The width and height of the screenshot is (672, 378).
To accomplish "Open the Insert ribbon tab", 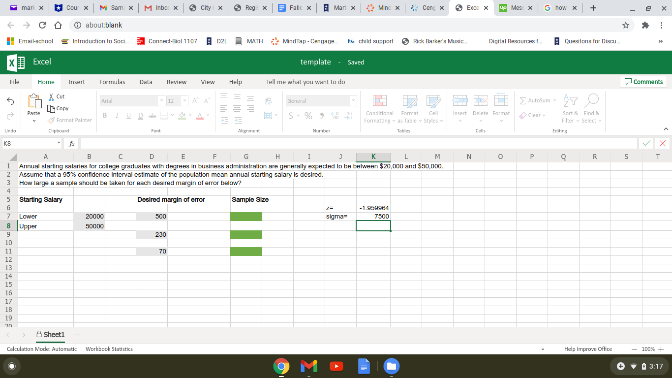I will [x=77, y=82].
